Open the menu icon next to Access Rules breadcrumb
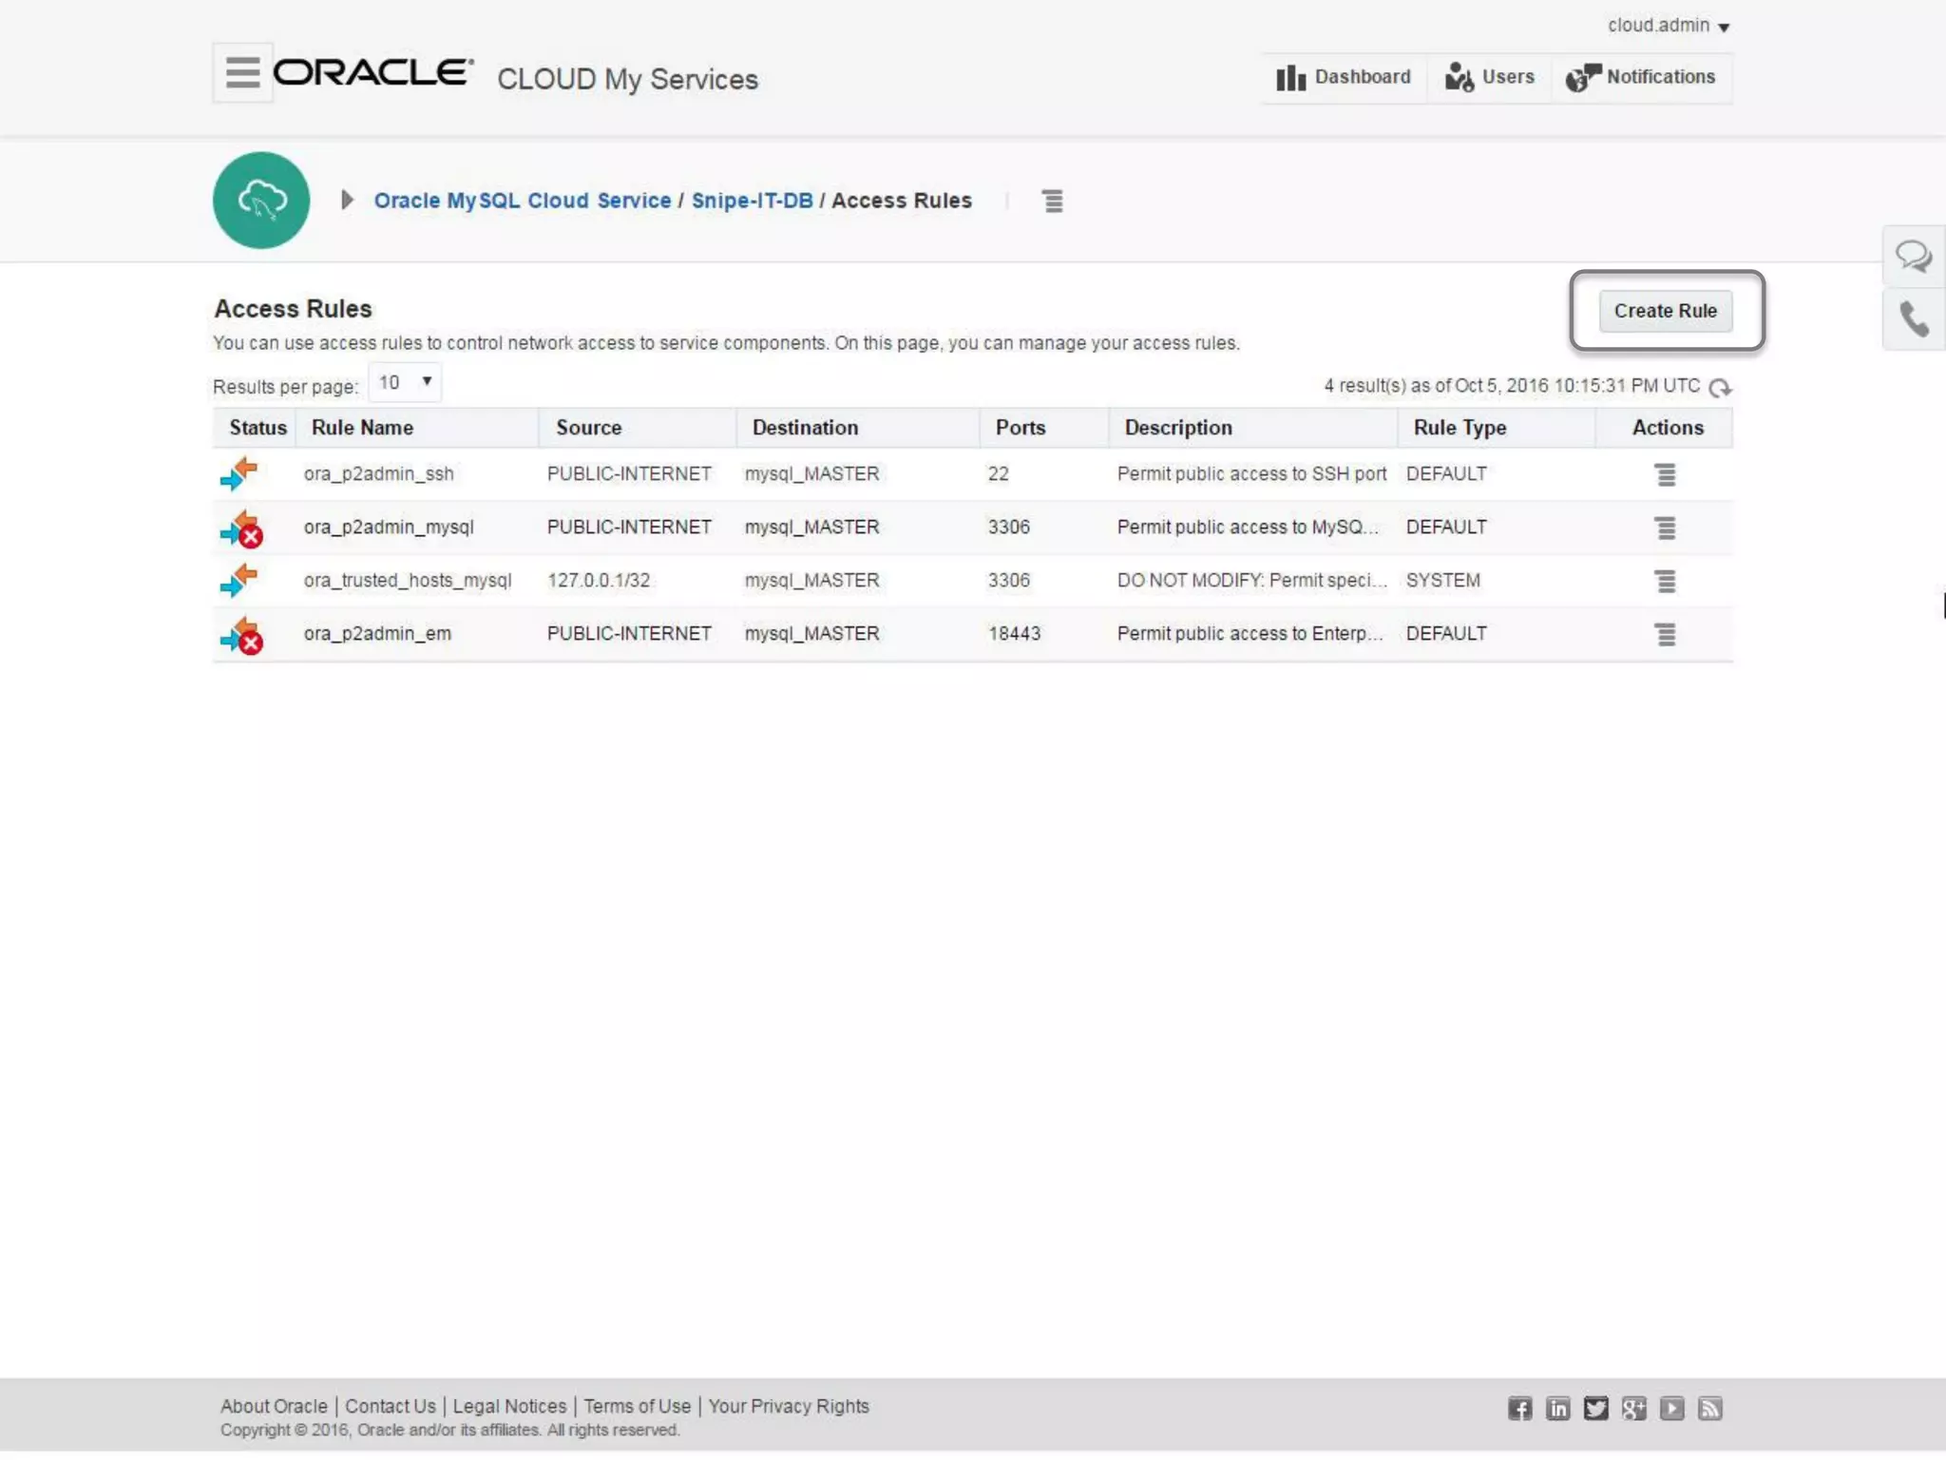This screenshot has height=1460, width=1946. (1053, 201)
